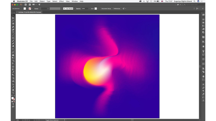This screenshot has height=121, width=216.
Task: Select the Zoom magnifier tool
Action: [13, 93]
